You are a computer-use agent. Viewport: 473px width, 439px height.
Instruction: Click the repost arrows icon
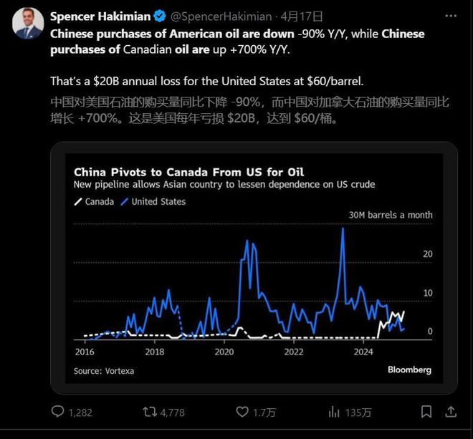(150, 412)
